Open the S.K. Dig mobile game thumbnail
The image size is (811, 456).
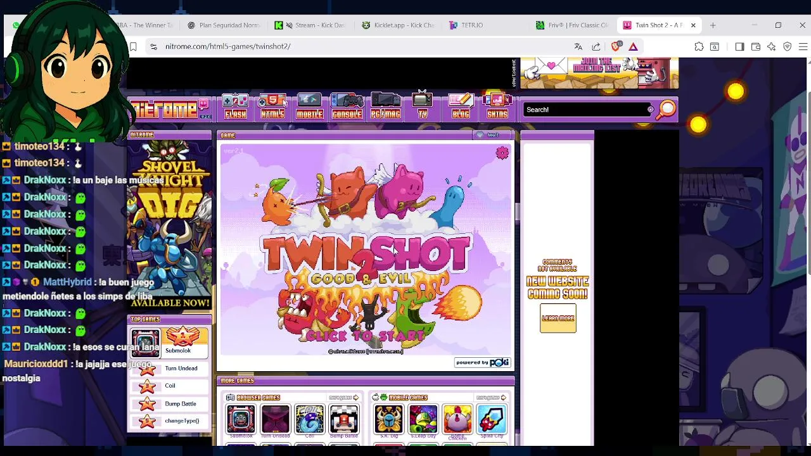(x=388, y=419)
